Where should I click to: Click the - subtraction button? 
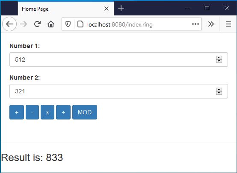click(32, 112)
